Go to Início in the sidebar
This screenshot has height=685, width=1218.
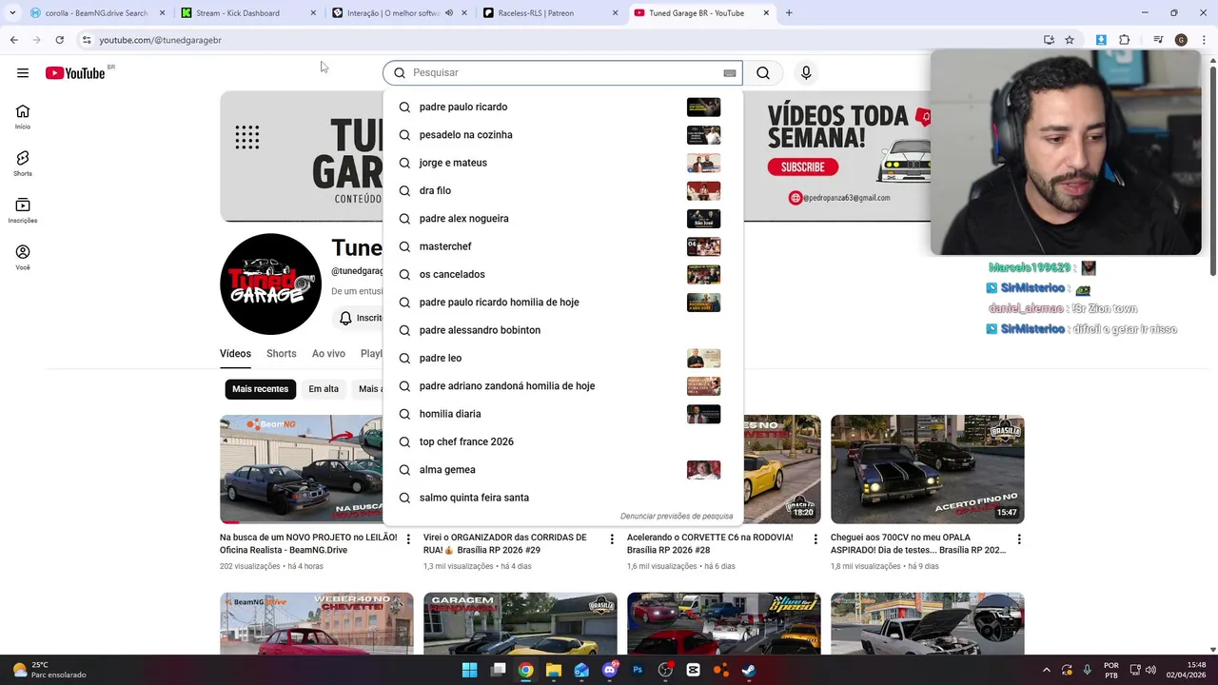tap(23, 117)
